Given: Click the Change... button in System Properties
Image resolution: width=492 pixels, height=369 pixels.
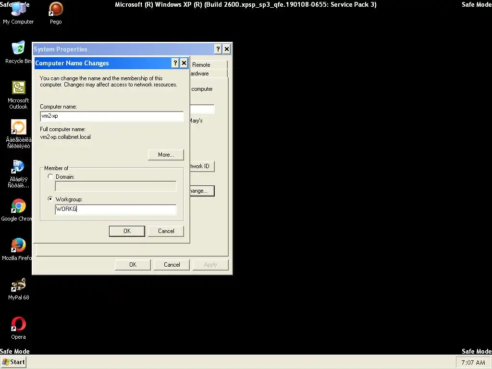Looking at the screenshot, I should tap(202, 191).
